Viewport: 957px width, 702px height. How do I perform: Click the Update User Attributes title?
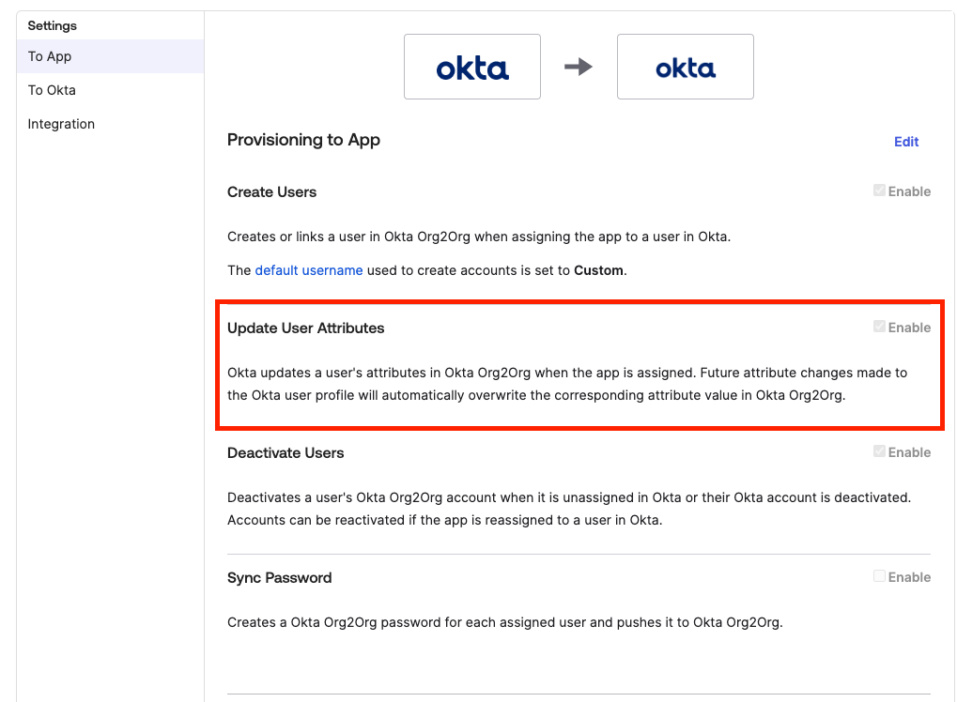click(x=305, y=328)
